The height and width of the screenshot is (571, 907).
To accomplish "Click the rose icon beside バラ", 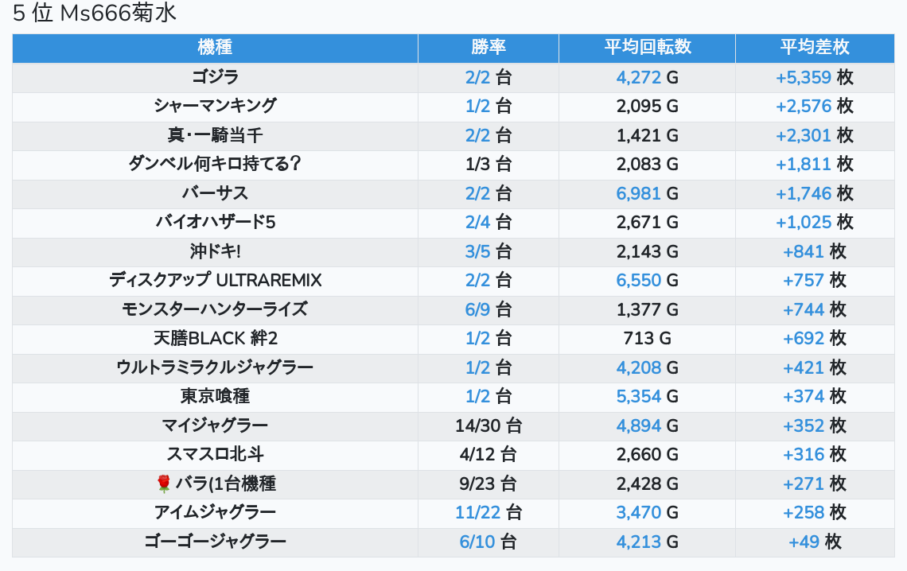I will click(x=164, y=484).
